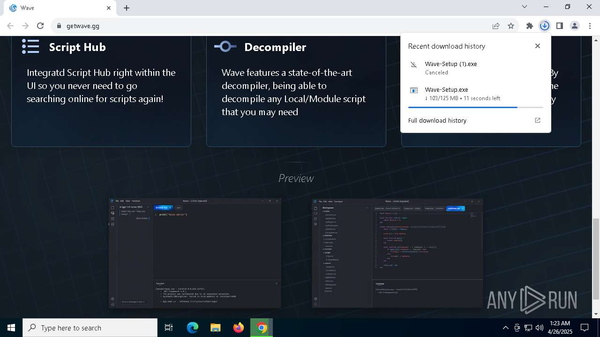Image resolution: width=600 pixels, height=337 pixels.
Task: Click the scrollbar down arrow
Action: coord(596,314)
